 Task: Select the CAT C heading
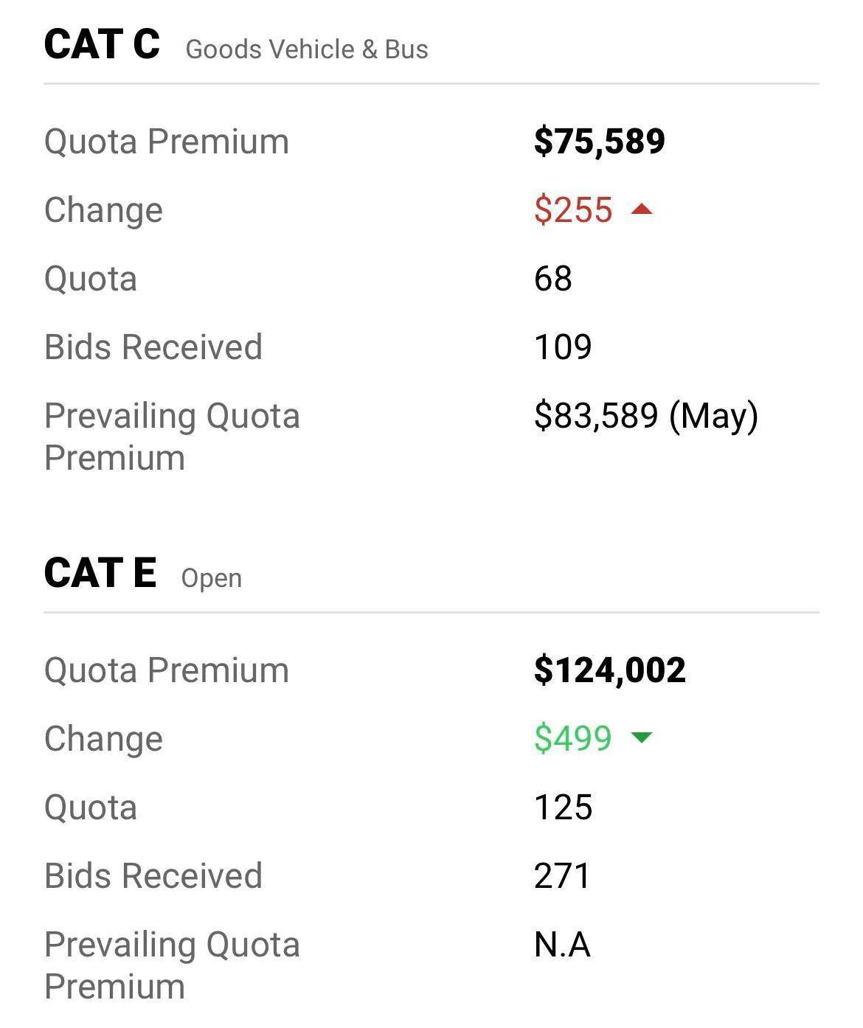pos(102,44)
